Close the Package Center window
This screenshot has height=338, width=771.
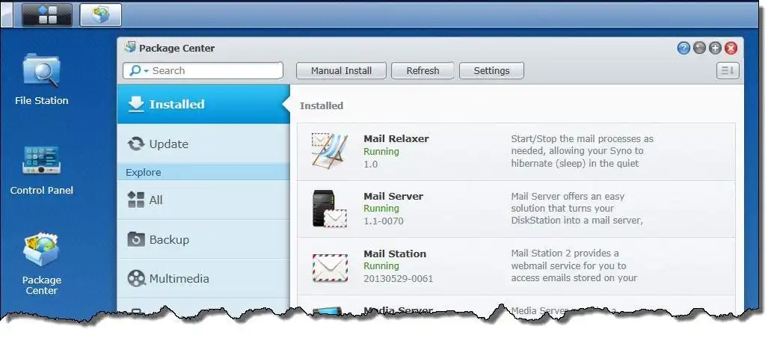click(x=731, y=48)
